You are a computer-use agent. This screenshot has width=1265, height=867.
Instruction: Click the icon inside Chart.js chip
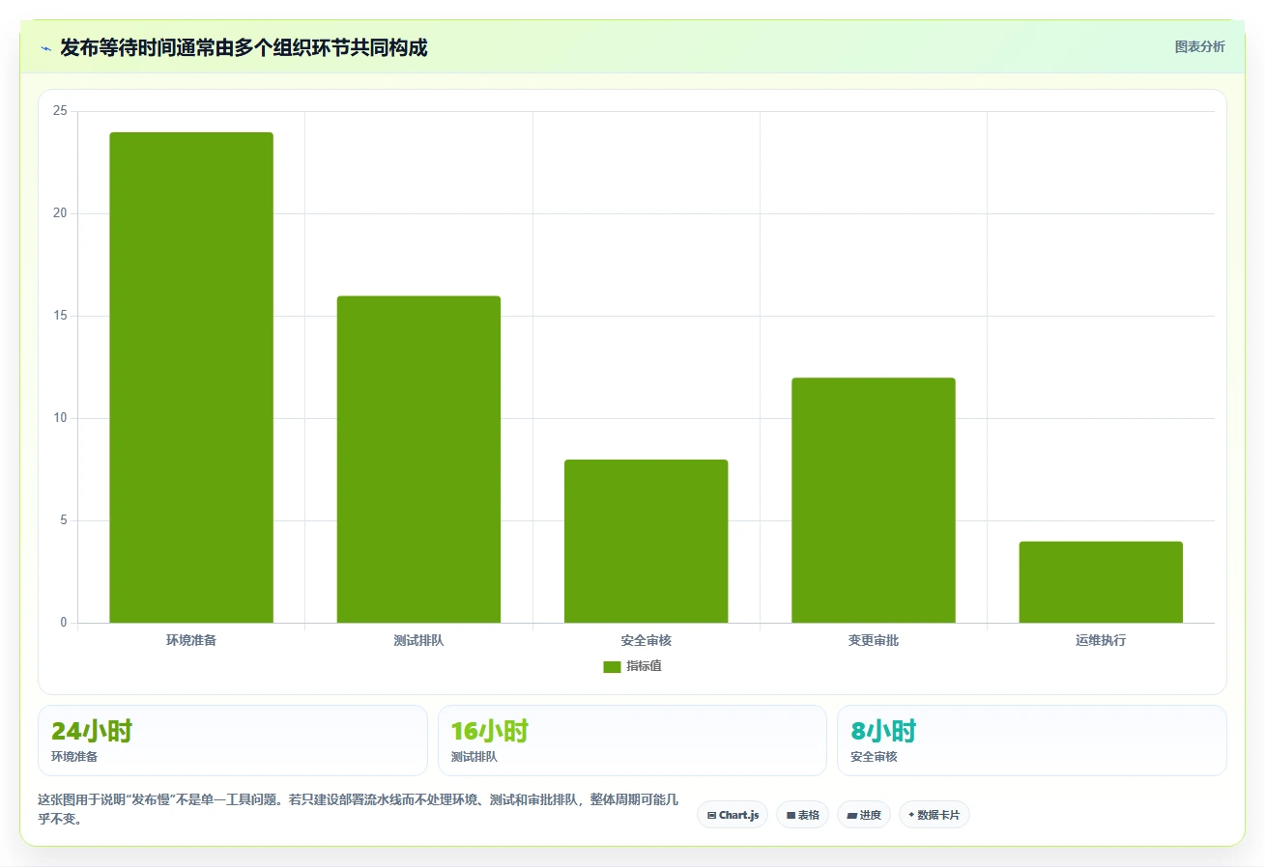tap(711, 816)
